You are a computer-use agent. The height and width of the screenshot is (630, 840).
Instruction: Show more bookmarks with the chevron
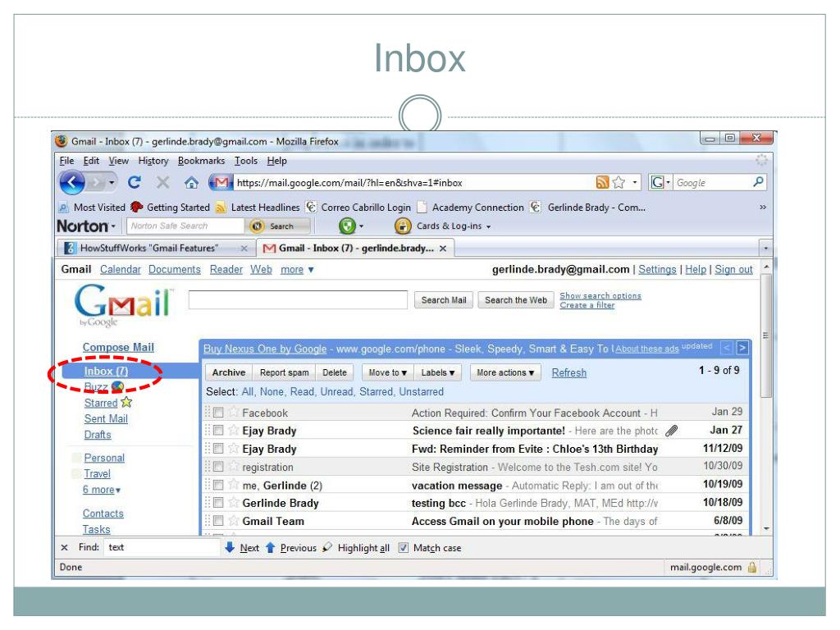click(x=763, y=207)
